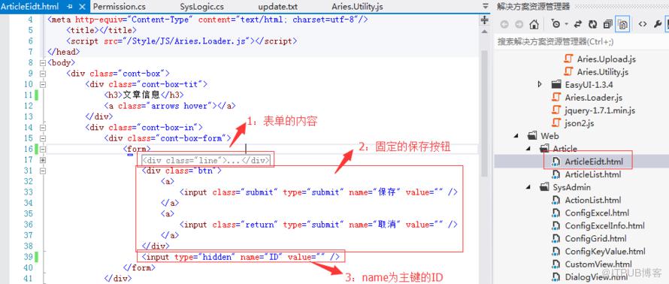Open ConfigKeyValue.html file
The image size is (669, 284).
click(605, 251)
